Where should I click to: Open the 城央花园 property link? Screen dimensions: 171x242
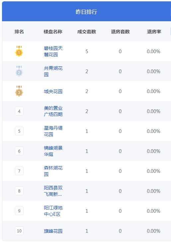coord(53,91)
